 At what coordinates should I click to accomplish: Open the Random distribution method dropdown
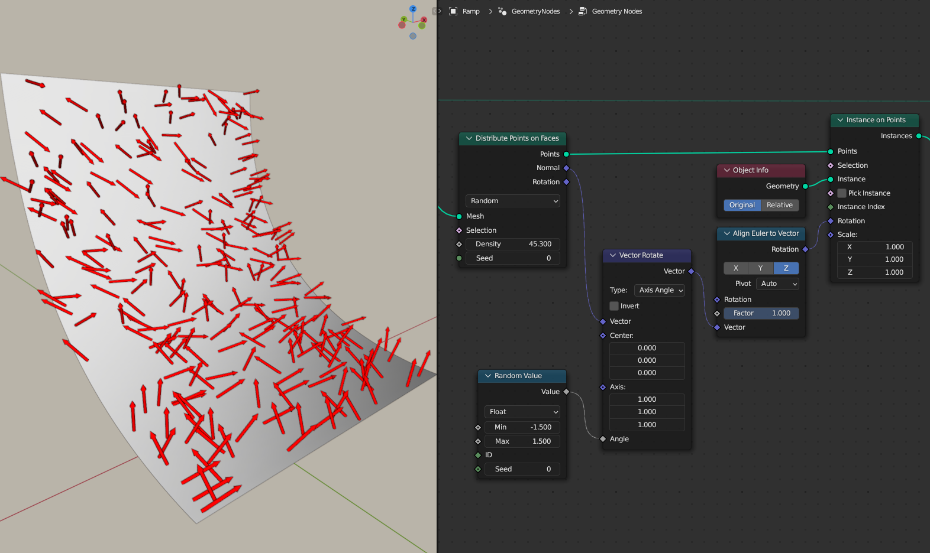point(512,201)
